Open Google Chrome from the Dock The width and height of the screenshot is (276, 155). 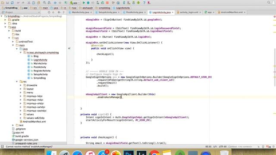[154, 153]
